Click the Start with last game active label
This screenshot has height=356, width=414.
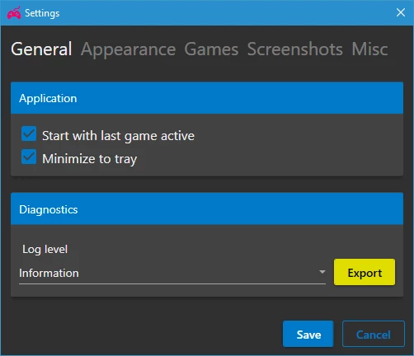118,136
